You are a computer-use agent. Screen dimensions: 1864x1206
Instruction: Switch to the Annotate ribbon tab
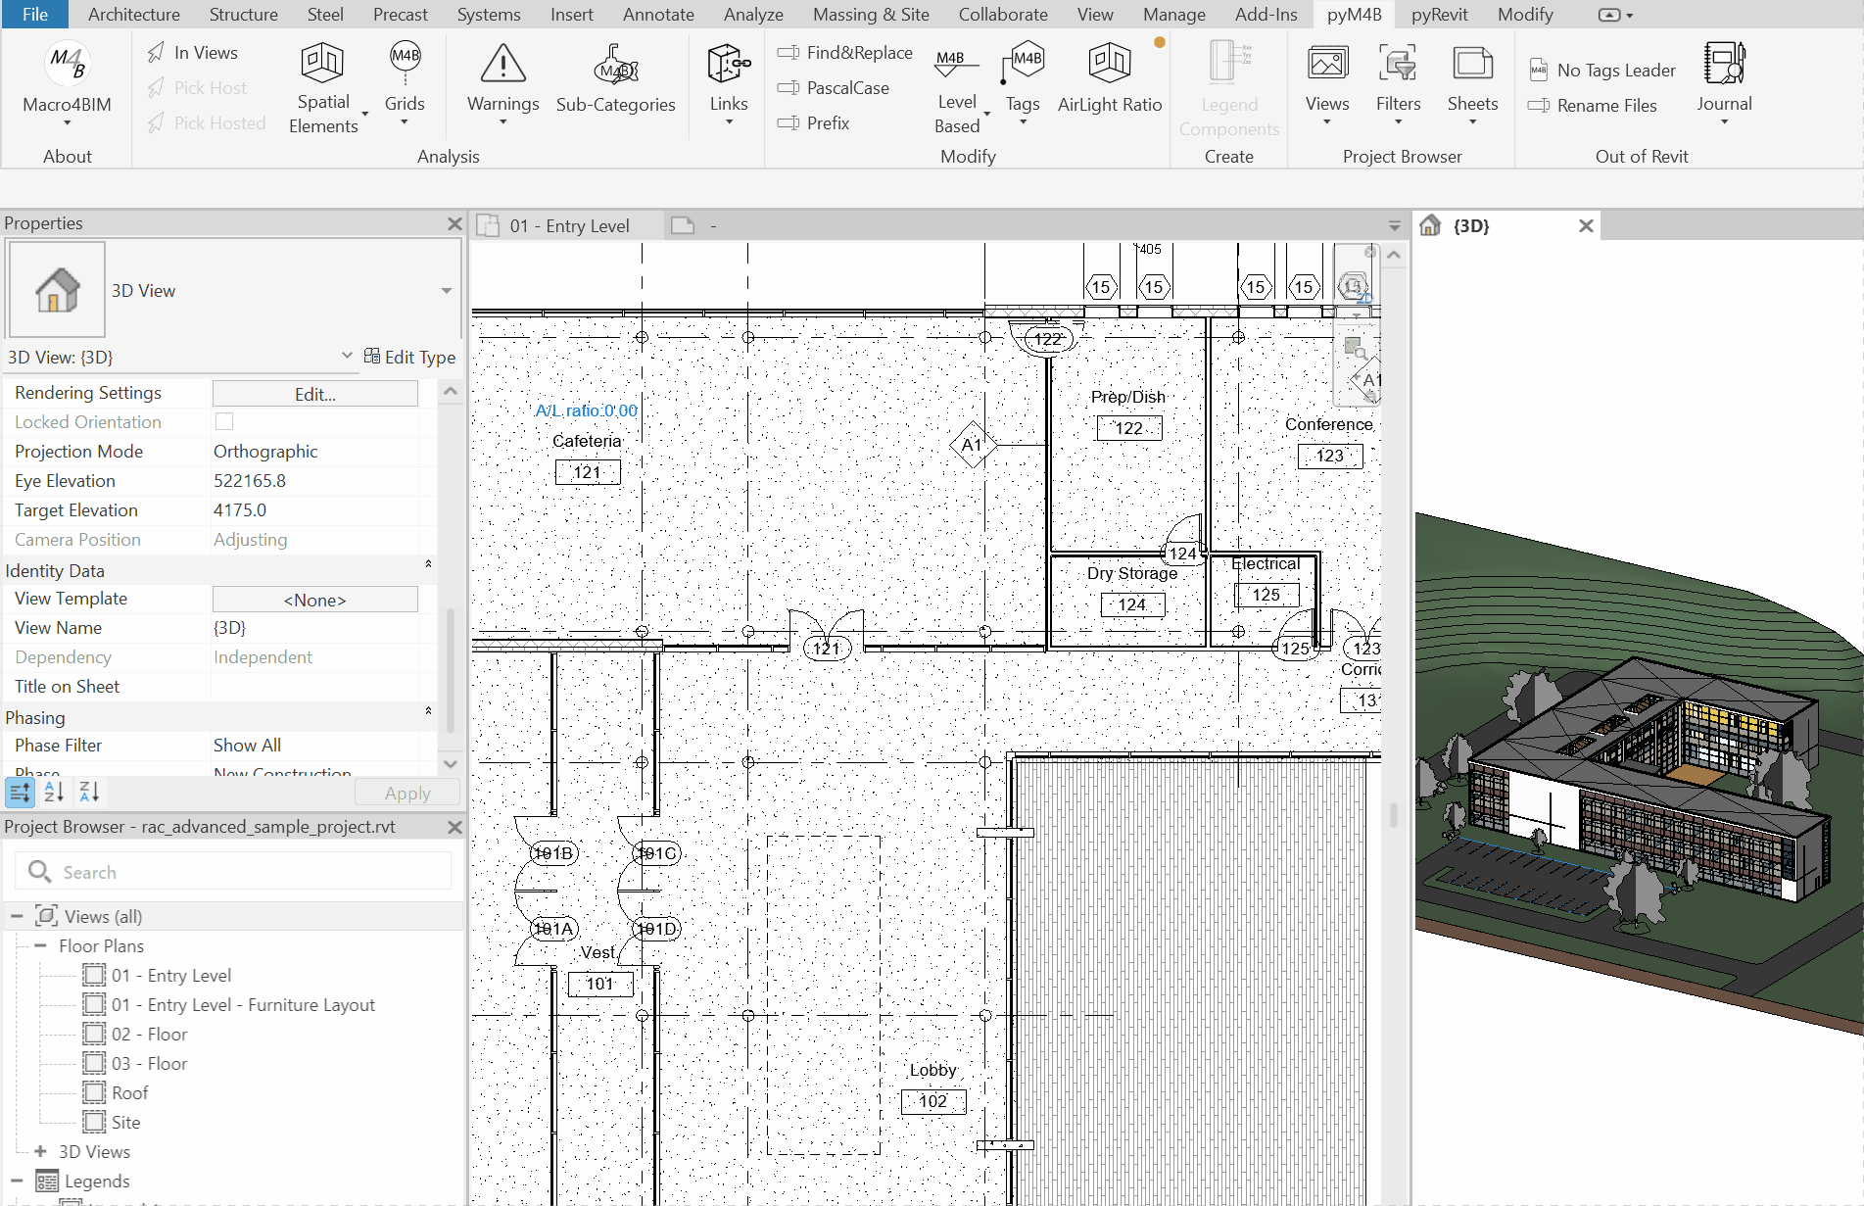(658, 15)
